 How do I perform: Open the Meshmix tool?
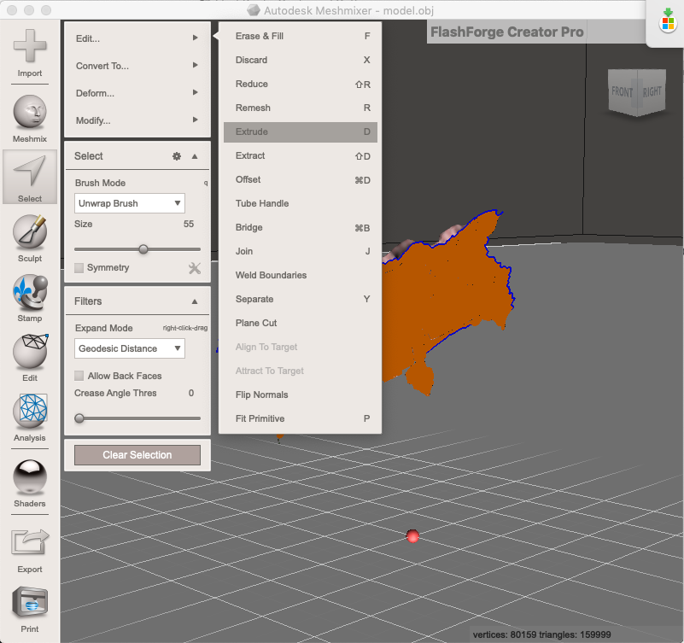30,112
